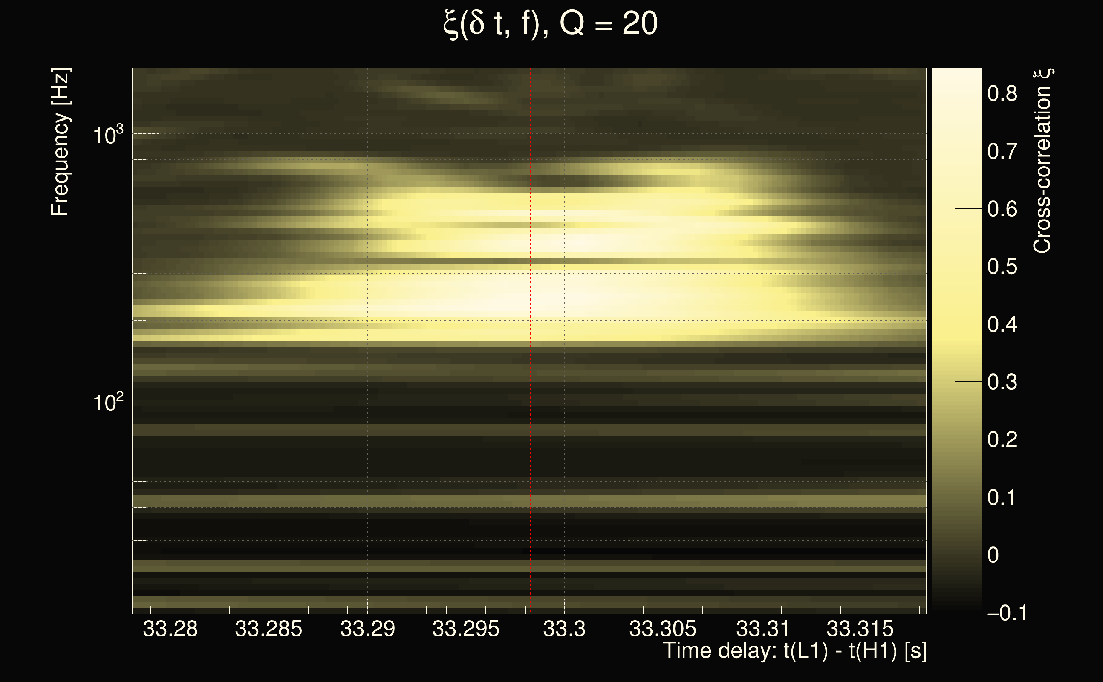Click the 0.8 value on the colorbar
The height and width of the screenshot is (682, 1103).
(x=1002, y=94)
